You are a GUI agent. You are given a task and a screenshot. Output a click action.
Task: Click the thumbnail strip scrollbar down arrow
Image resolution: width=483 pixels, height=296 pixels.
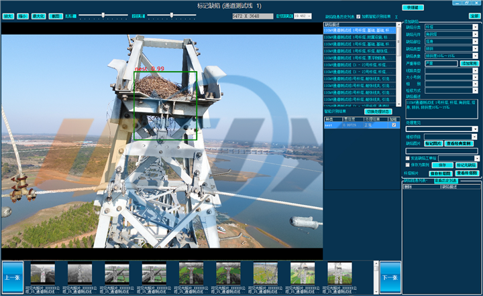click(x=376, y=292)
